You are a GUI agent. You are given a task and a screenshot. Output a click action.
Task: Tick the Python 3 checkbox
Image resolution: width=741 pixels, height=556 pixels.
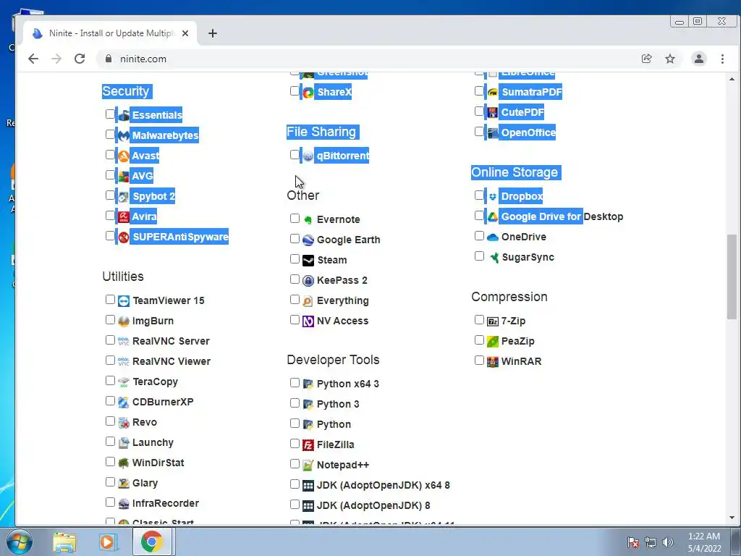coord(295,403)
